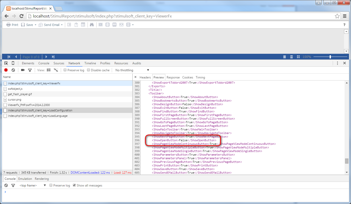Viewport: 351px width, 204px height.
Task: Click the DevTools inspect element icon
Action: click(6, 63)
